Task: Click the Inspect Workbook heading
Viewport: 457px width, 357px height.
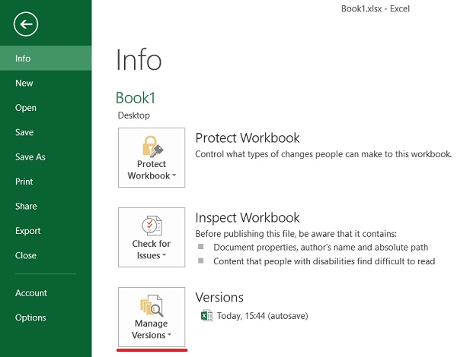Action: tap(248, 217)
